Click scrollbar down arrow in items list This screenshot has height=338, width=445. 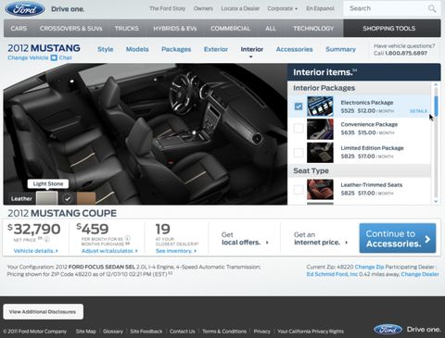click(x=436, y=202)
